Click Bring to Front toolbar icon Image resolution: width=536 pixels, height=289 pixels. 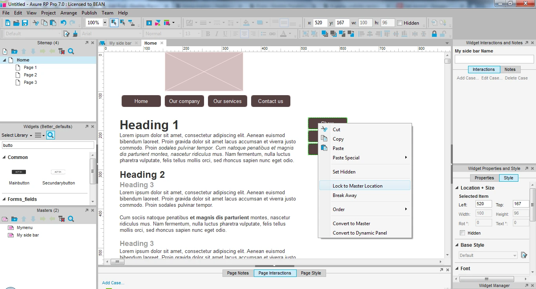pos(325,34)
